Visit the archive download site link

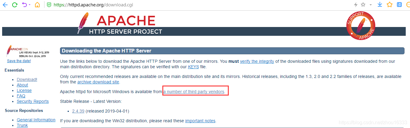(98, 82)
